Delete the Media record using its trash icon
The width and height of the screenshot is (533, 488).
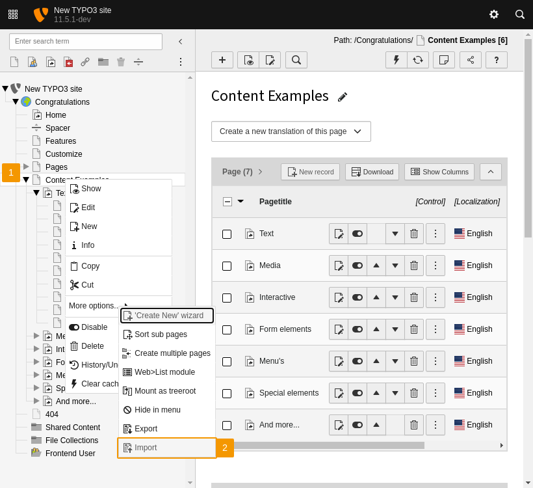[x=414, y=265]
